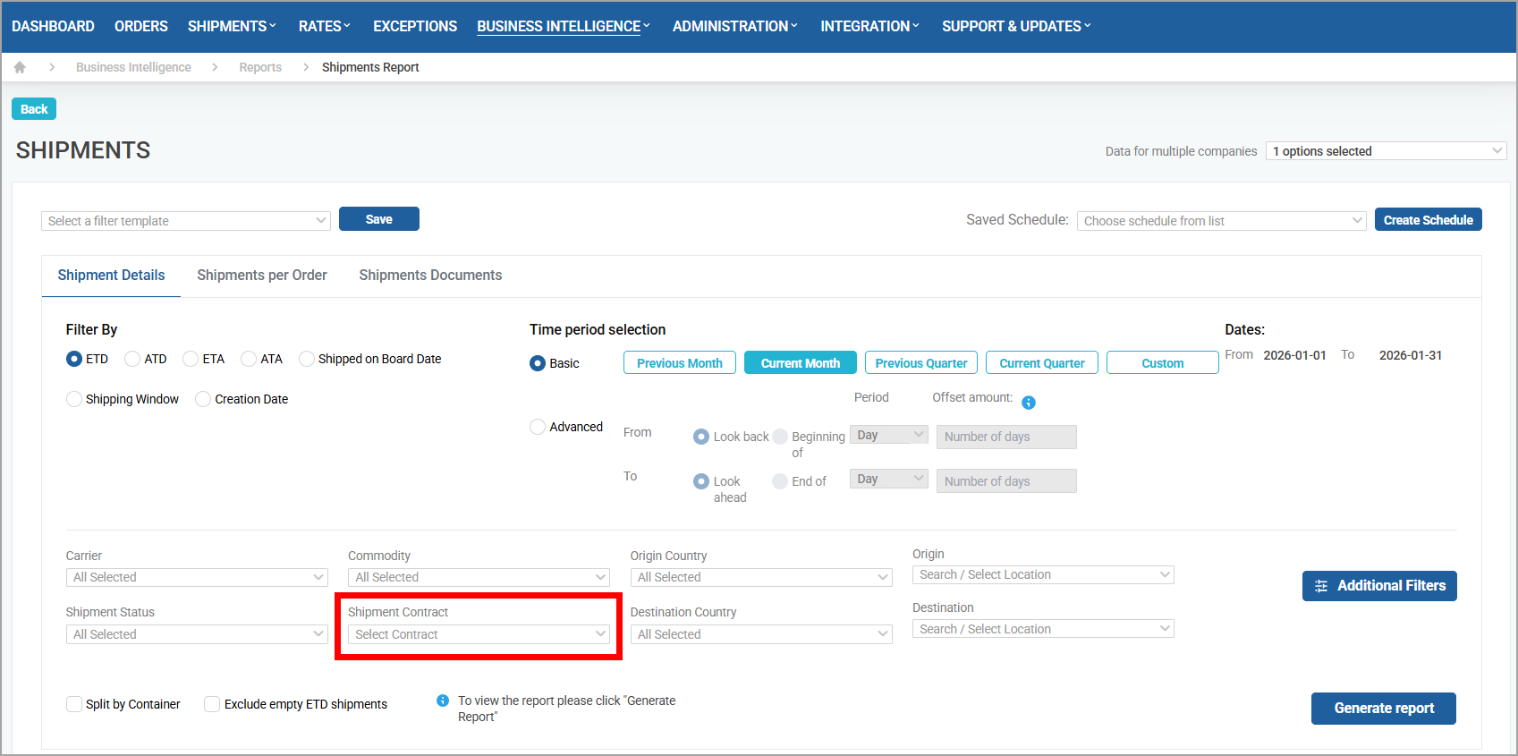This screenshot has width=1518, height=756.
Task: Select Previous Month period button
Action: (x=680, y=362)
